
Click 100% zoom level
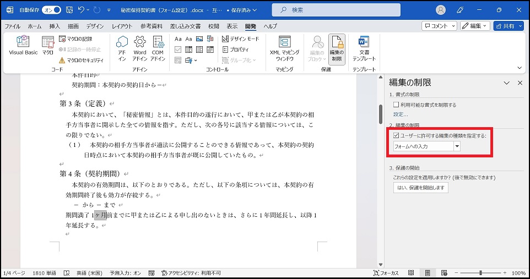tap(518, 273)
